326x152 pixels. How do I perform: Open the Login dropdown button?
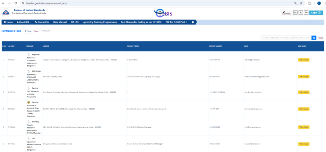click(x=316, y=13)
